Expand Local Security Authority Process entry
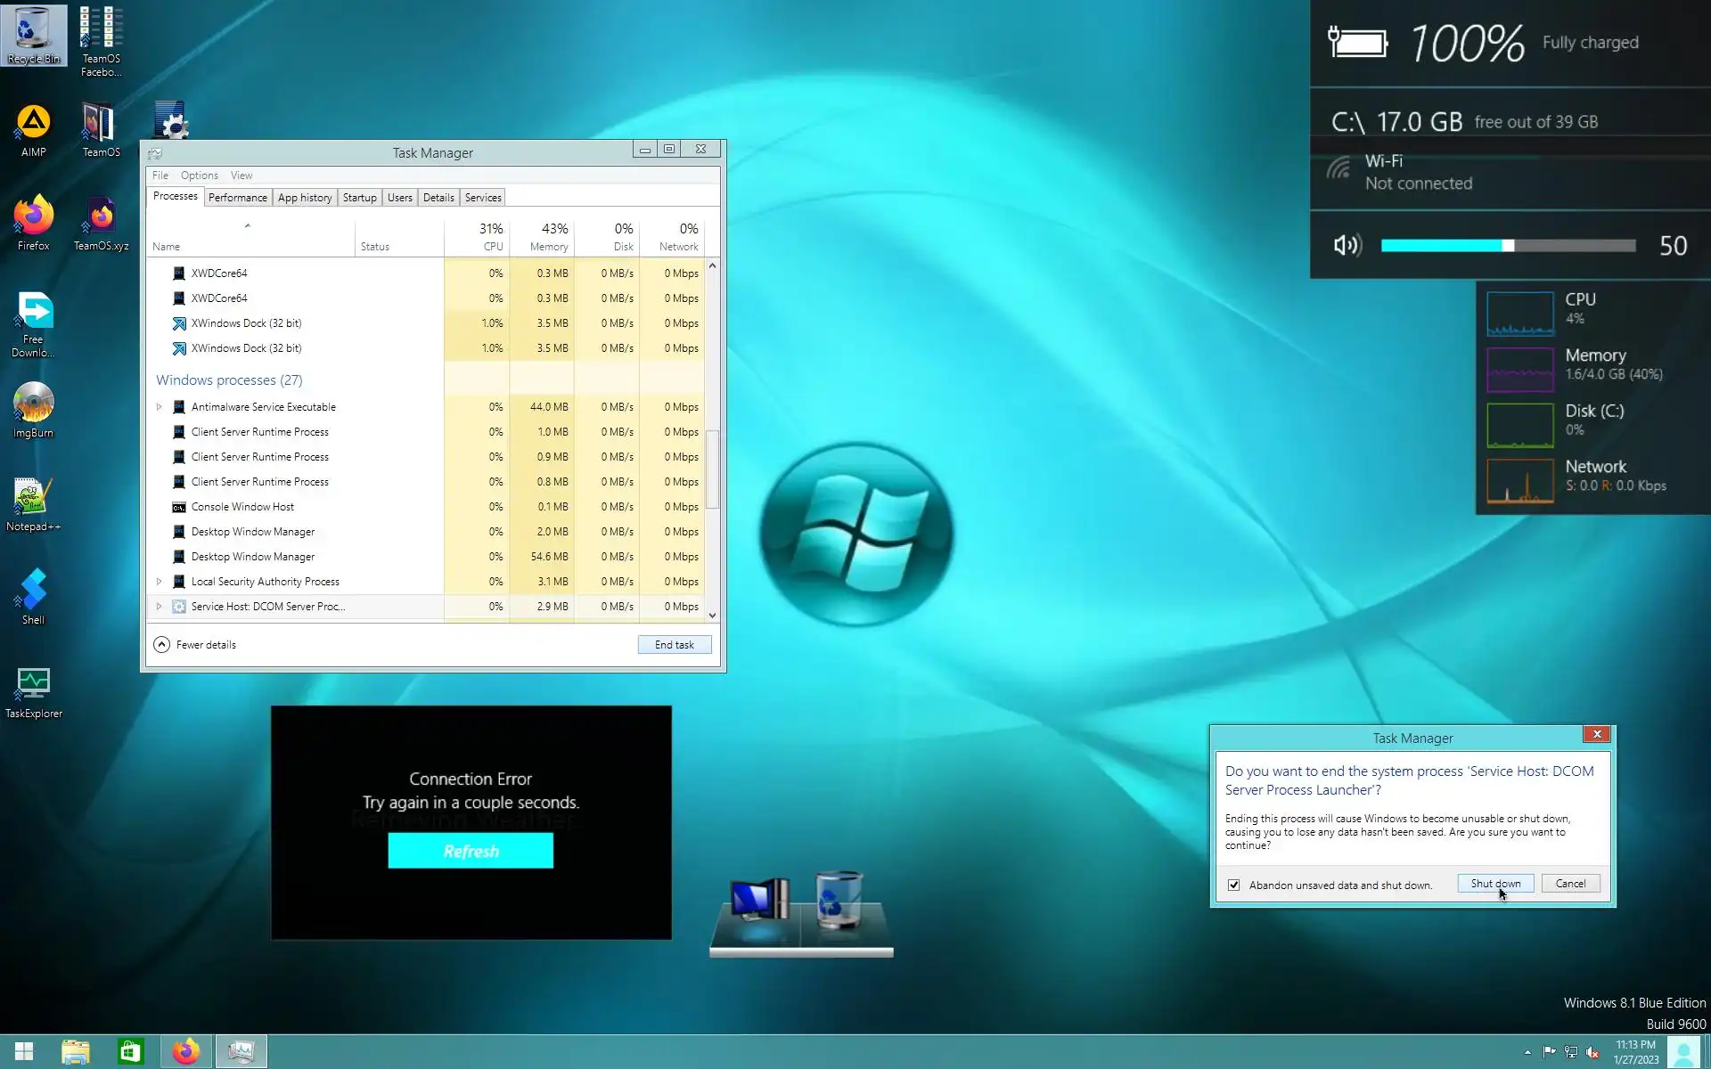 (x=160, y=582)
